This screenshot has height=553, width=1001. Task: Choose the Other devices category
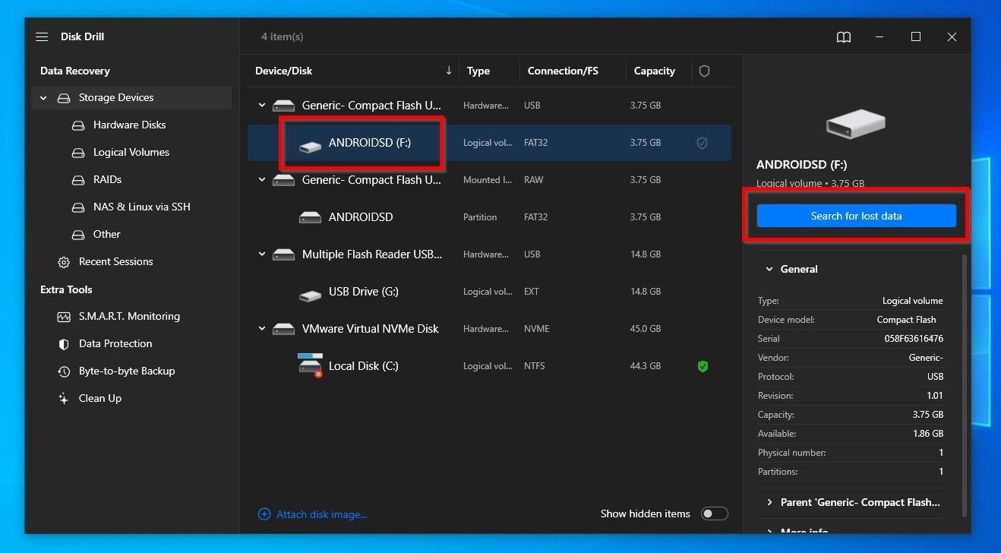click(x=107, y=235)
